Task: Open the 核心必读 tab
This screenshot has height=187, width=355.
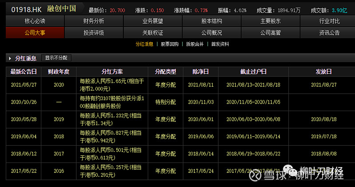Action: coord(35,21)
